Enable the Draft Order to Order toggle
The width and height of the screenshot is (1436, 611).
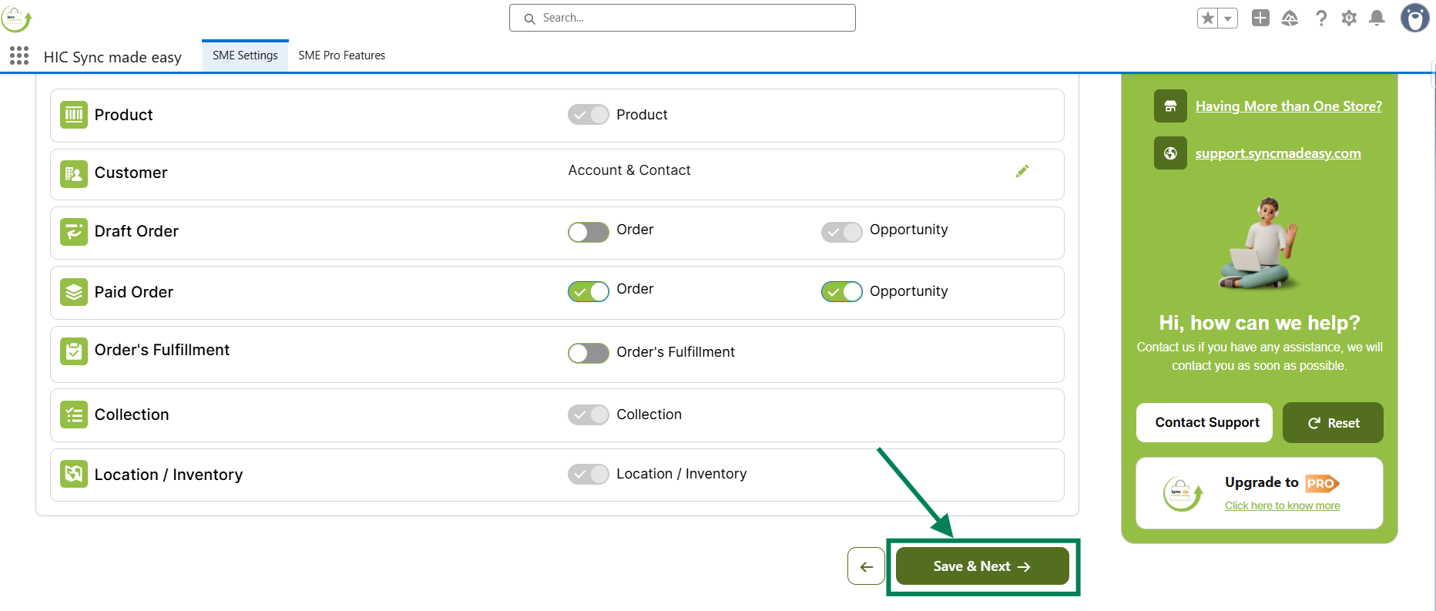click(589, 232)
